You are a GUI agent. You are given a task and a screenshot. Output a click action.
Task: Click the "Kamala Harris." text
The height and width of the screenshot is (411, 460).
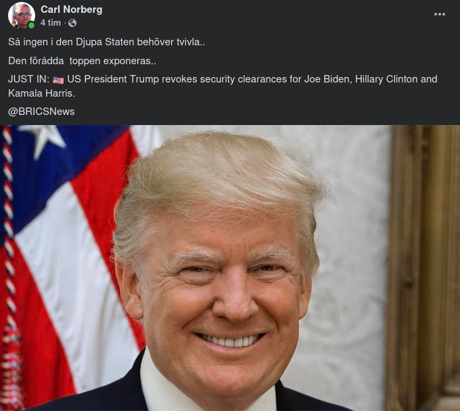41,93
